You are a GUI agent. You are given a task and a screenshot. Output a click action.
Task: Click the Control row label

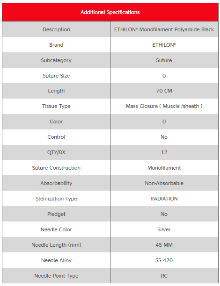coord(56,137)
